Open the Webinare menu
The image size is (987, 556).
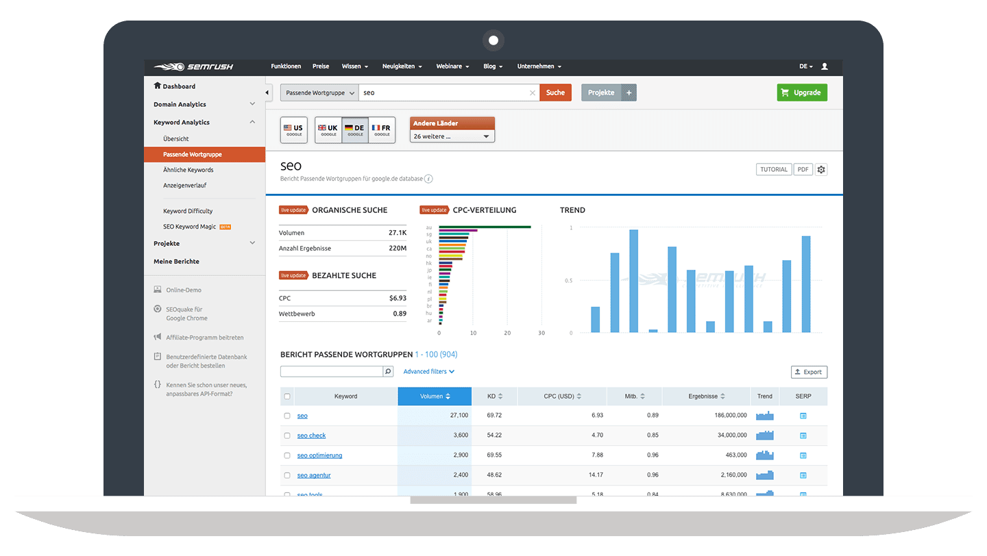tap(452, 66)
